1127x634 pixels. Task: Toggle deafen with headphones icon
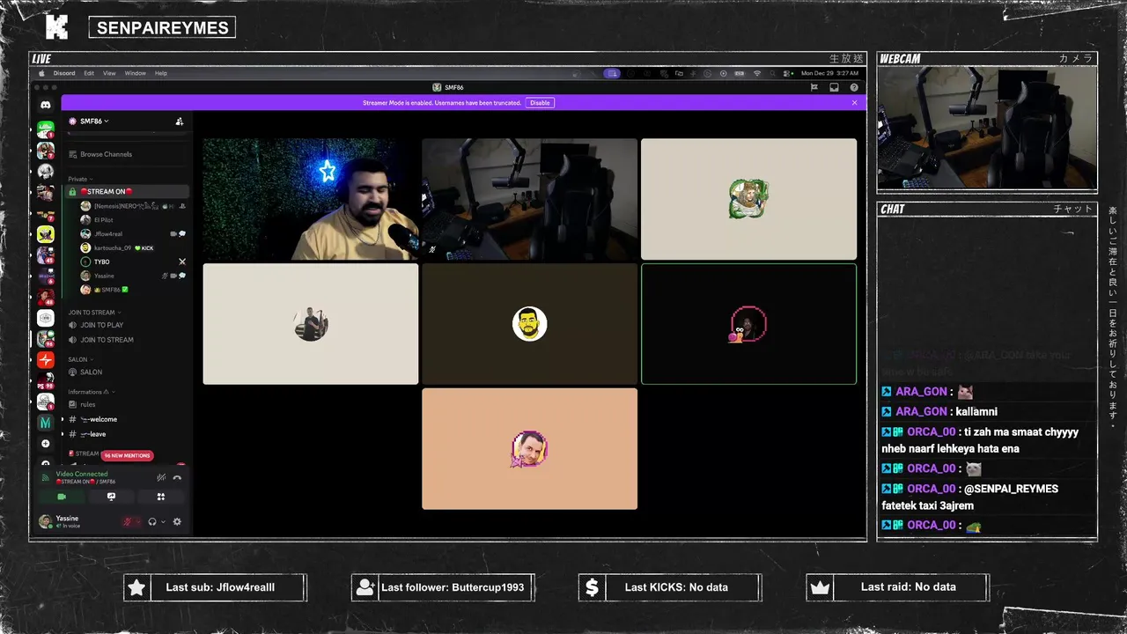(x=152, y=521)
